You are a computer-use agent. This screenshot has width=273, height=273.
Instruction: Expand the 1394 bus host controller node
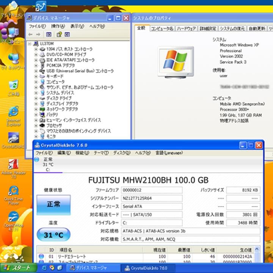(x=36, y=49)
